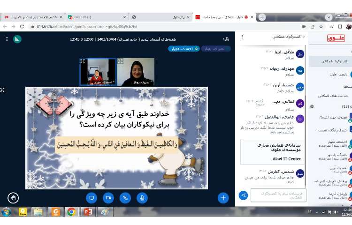This screenshot has width=352, height=225.
Task: Bookmark this page with star icon
Action: coord(321,26)
